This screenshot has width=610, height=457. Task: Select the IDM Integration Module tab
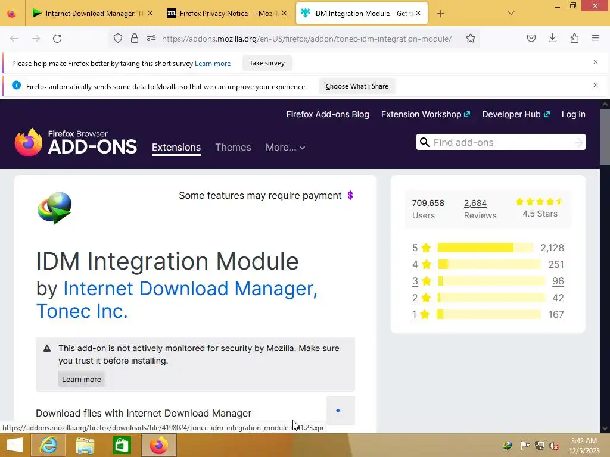362,14
